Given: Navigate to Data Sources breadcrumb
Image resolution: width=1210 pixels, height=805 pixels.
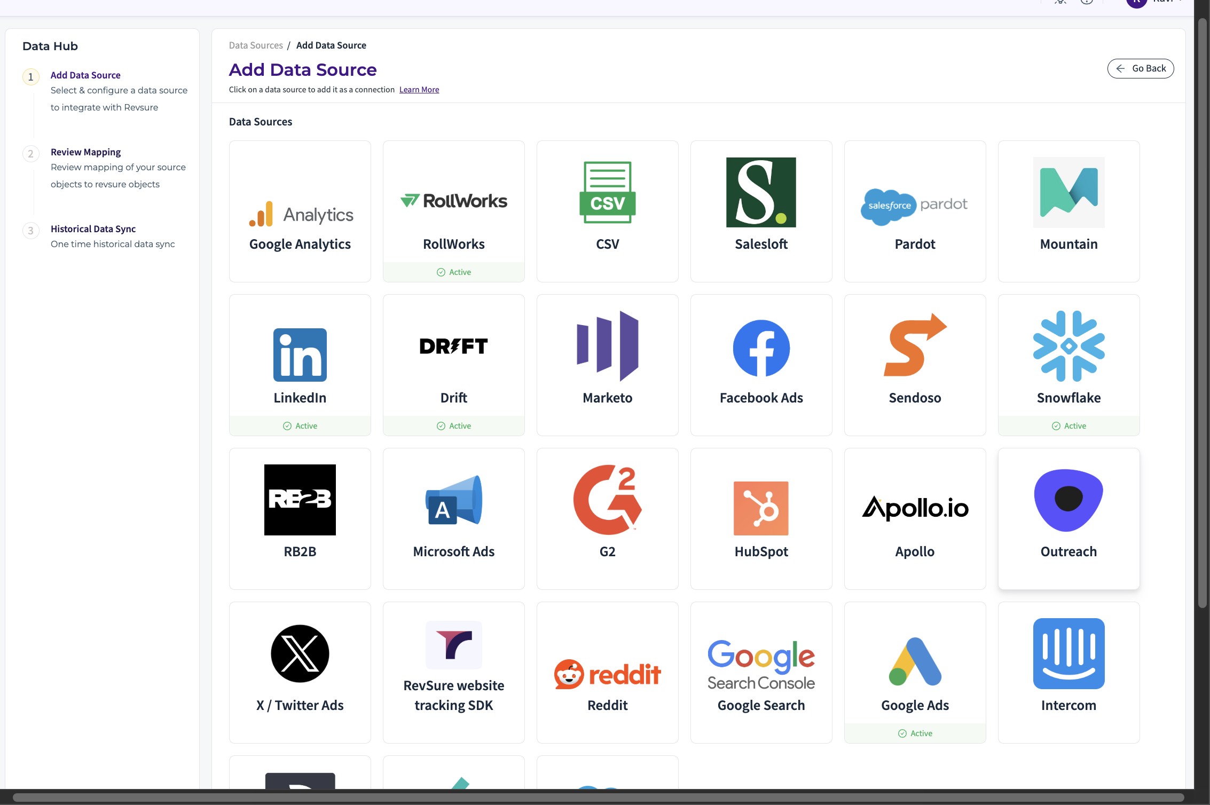Looking at the screenshot, I should 256,45.
